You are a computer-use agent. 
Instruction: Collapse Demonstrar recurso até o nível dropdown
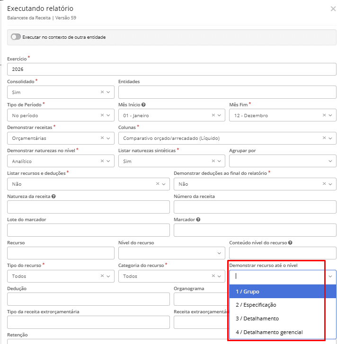330,276
